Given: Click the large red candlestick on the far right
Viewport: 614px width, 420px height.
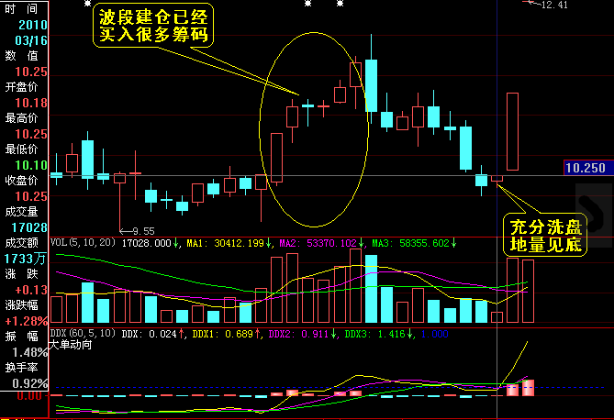Looking at the screenshot, I should point(512,131).
